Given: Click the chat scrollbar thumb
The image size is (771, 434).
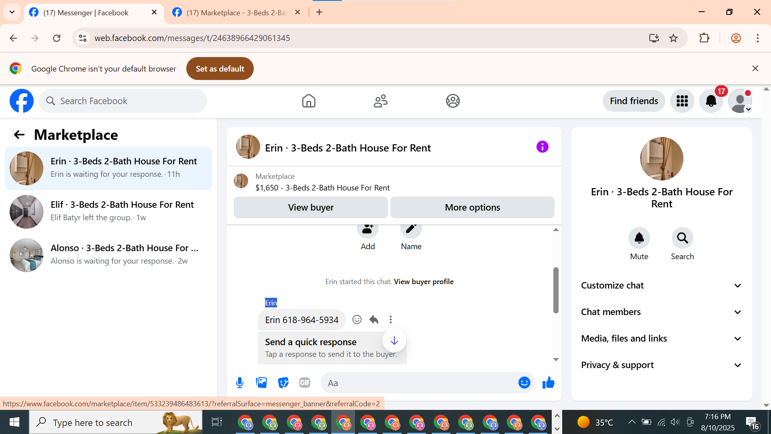Looking at the screenshot, I should [x=556, y=289].
